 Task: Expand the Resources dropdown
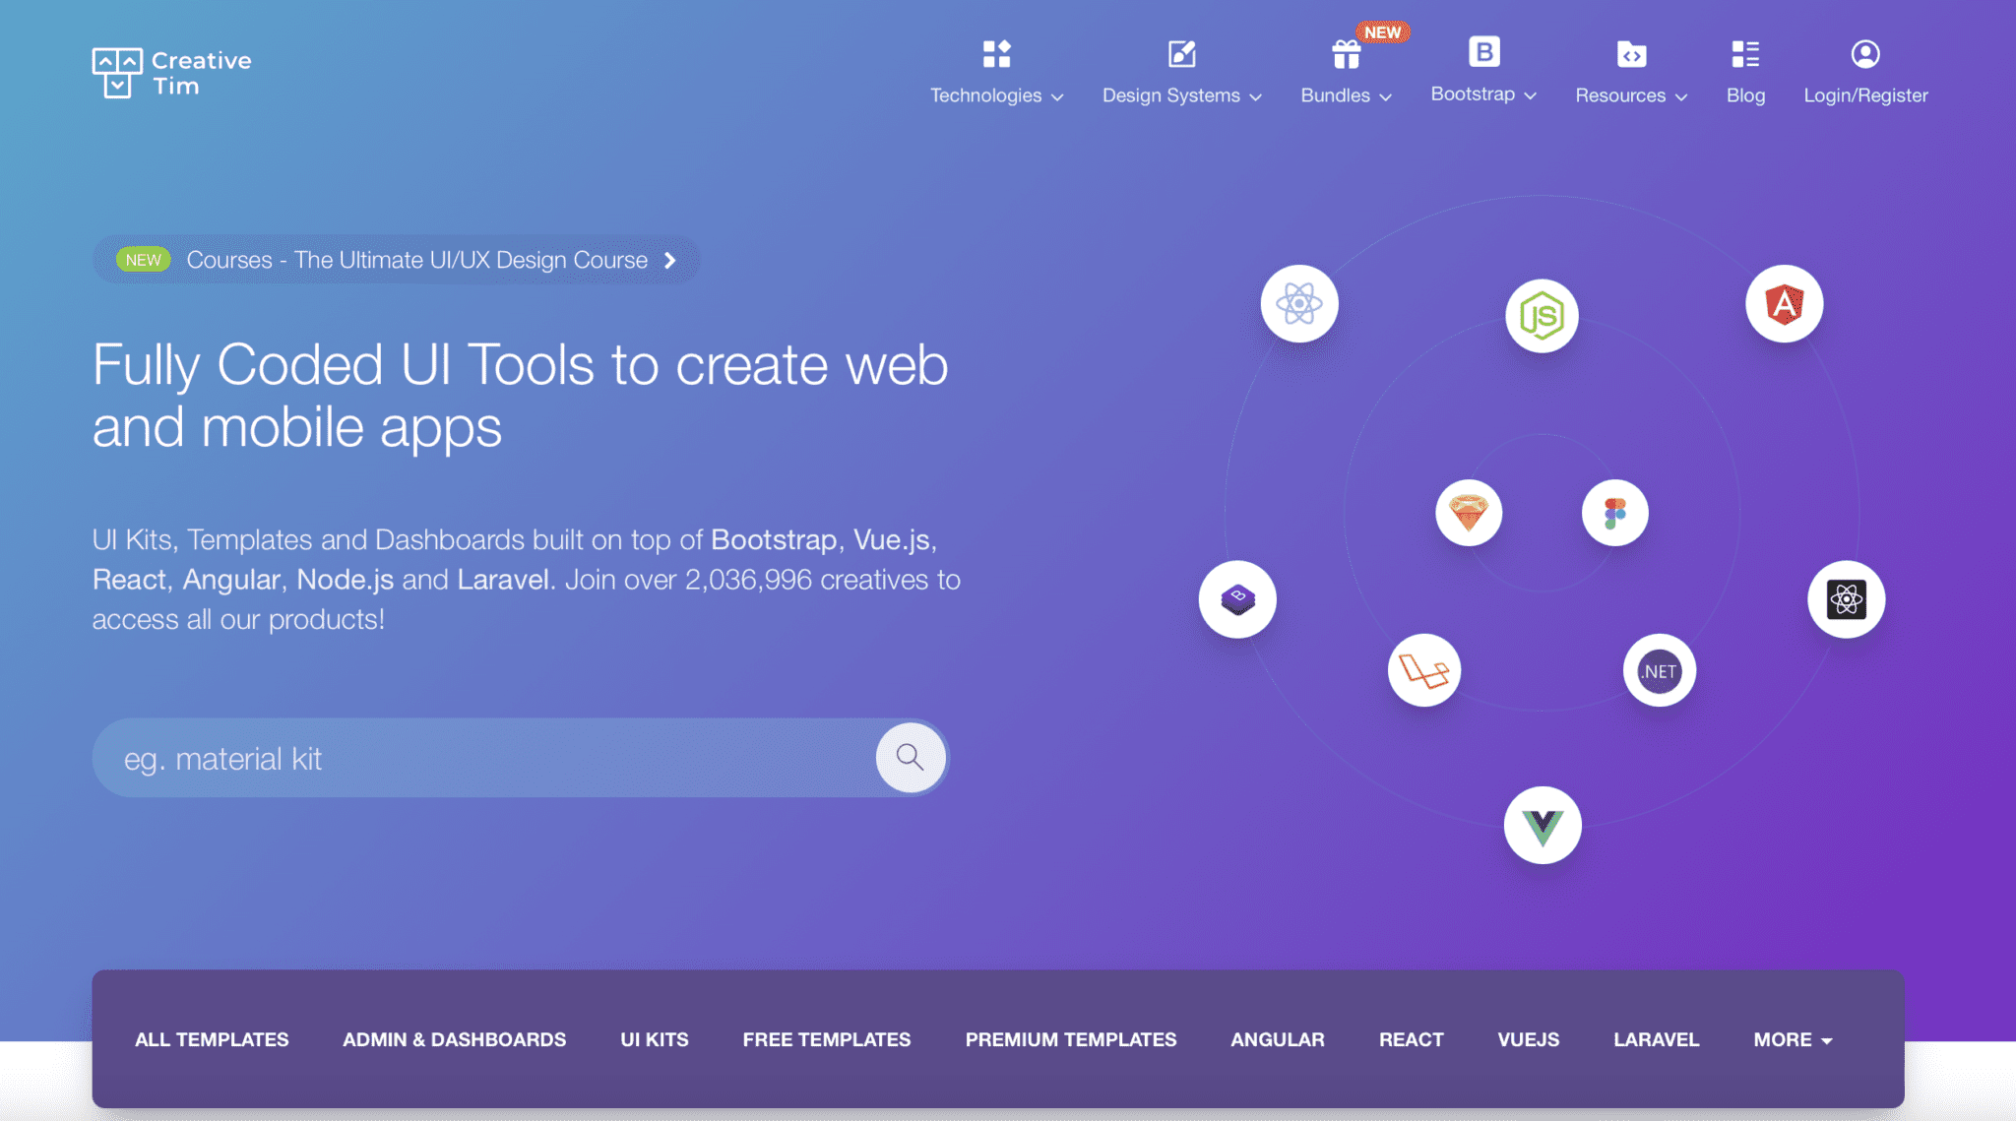click(x=1631, y=95)
